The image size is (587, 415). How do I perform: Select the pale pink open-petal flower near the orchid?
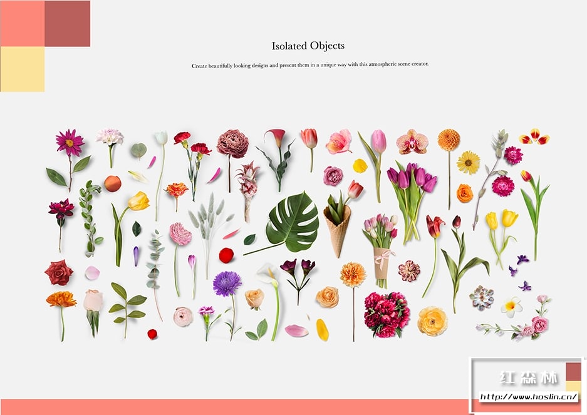(x=339, y=142)
